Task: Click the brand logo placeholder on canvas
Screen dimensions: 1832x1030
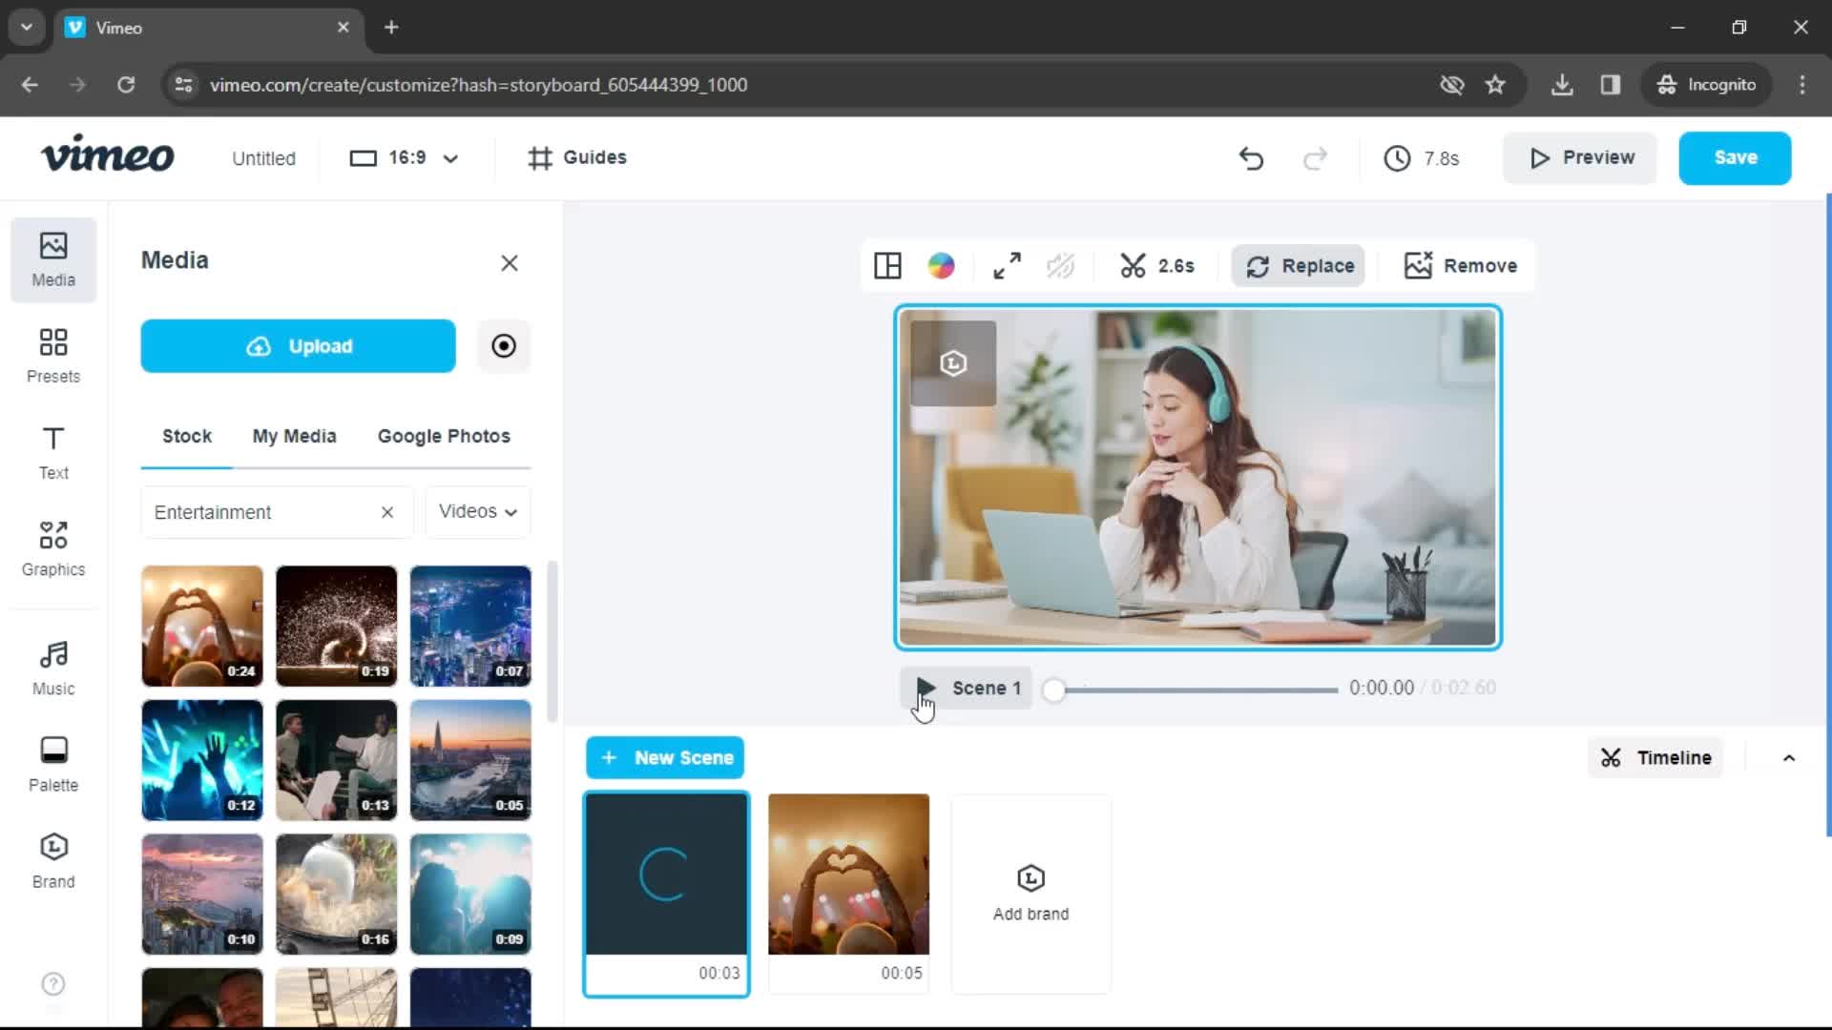Action: click(x=953, y=363)
